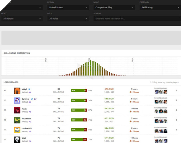181x143 pixels.
Task: Open the Region dropdown showing United States
Action: [x=68, y=7]
